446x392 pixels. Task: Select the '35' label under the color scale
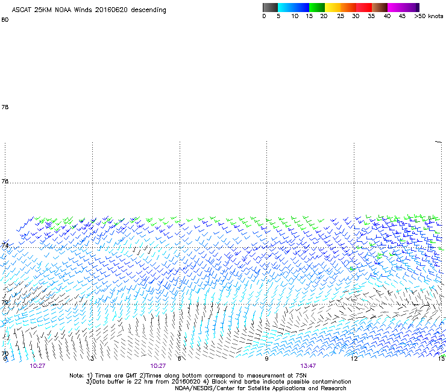(x=371, y=16)
